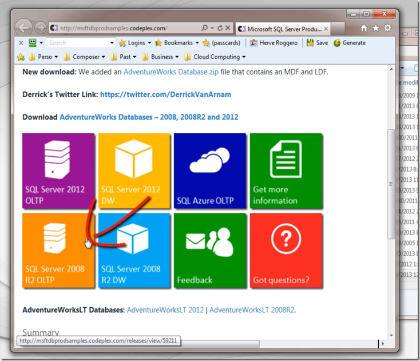Expand the Composer favorites folder

84,57
